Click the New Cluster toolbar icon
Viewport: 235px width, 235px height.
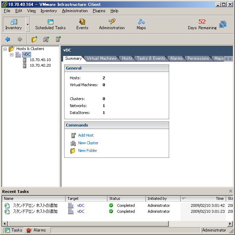[46, 39]
